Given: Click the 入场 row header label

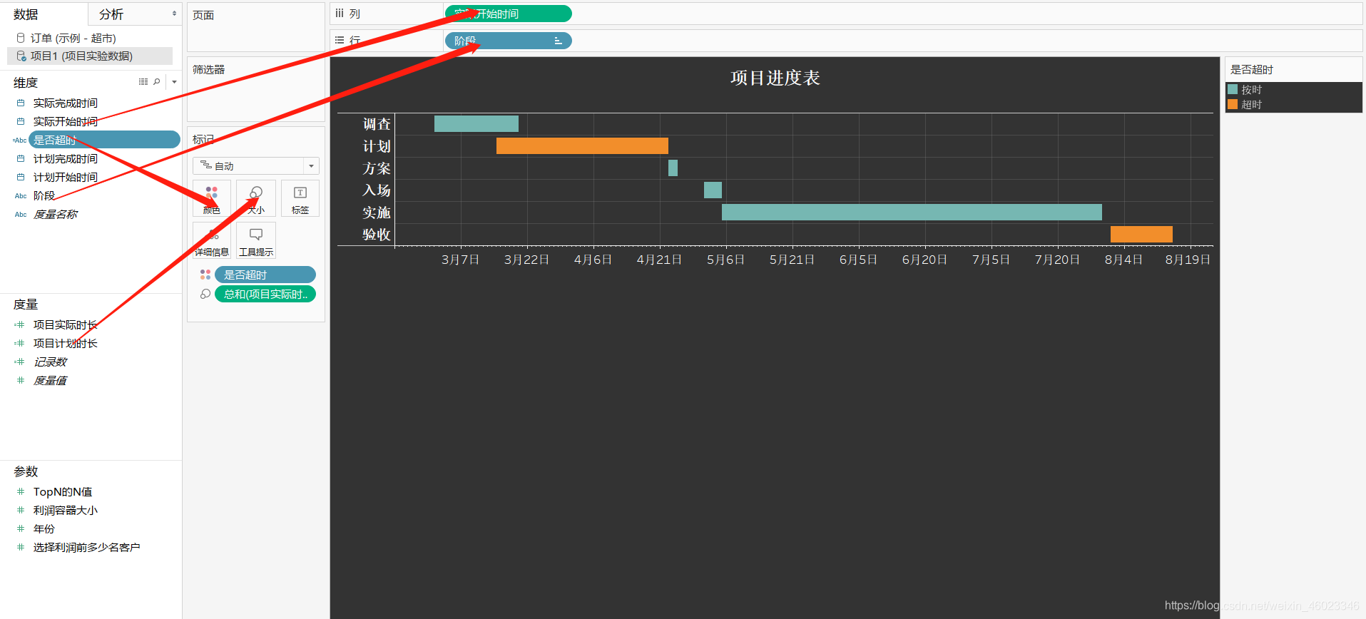Looking at the screenshot, I should click(x=377, y=190).
